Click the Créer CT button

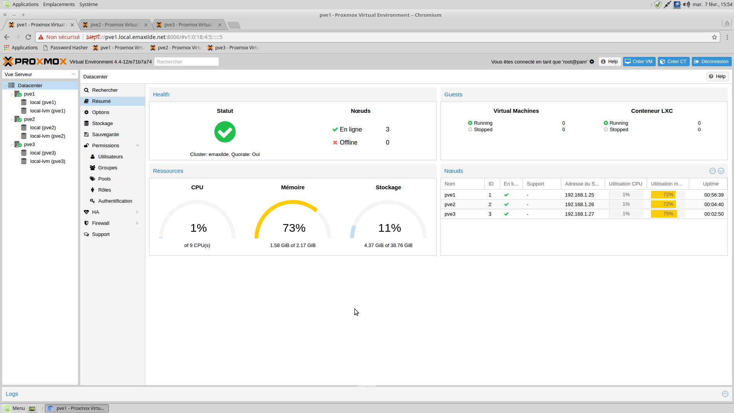pyautogui.click(x=673, y=62)
